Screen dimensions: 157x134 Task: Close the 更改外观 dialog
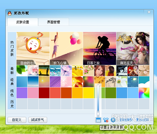(x=149, y=12)
